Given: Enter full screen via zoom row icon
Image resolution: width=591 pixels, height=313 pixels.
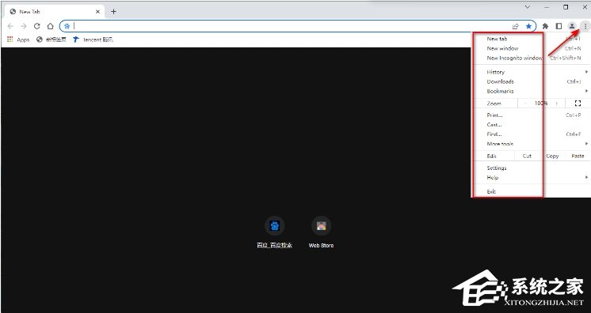Looking at the screenshot, I should [578, 103].
